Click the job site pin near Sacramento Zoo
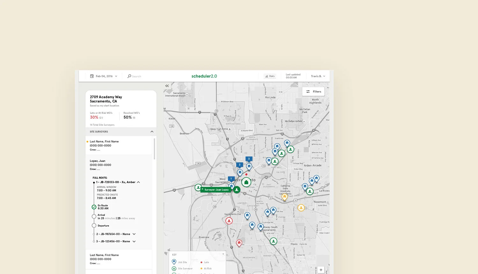The image size is (478, 274). click(x=247, y=216)
